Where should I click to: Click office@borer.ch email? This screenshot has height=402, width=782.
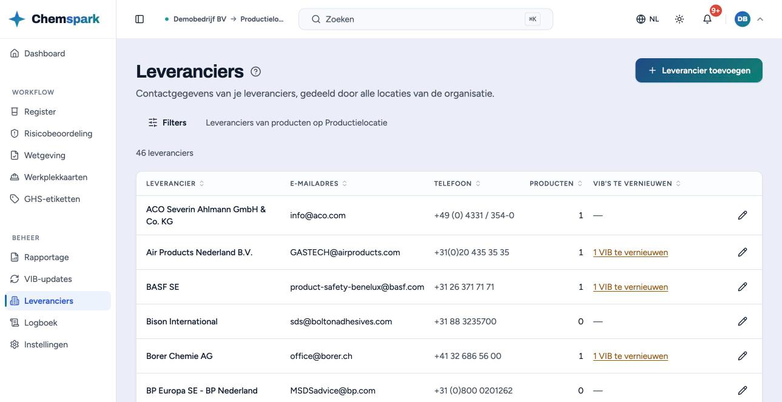[321, 356]
